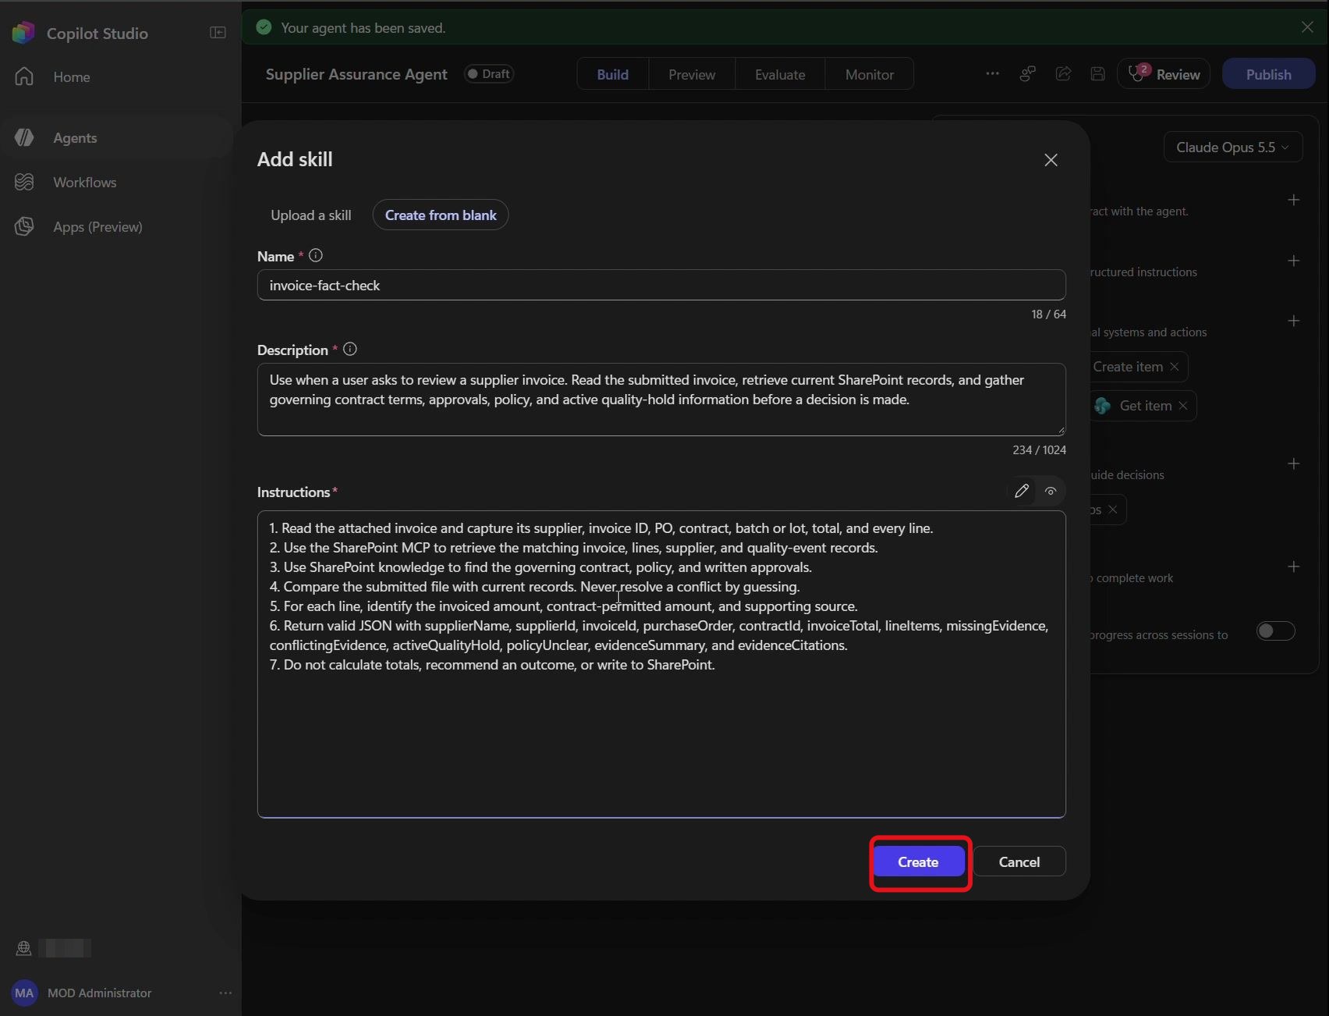Switch to the Preview tab
1329x1016 pixels.
[x=692, y=74]
